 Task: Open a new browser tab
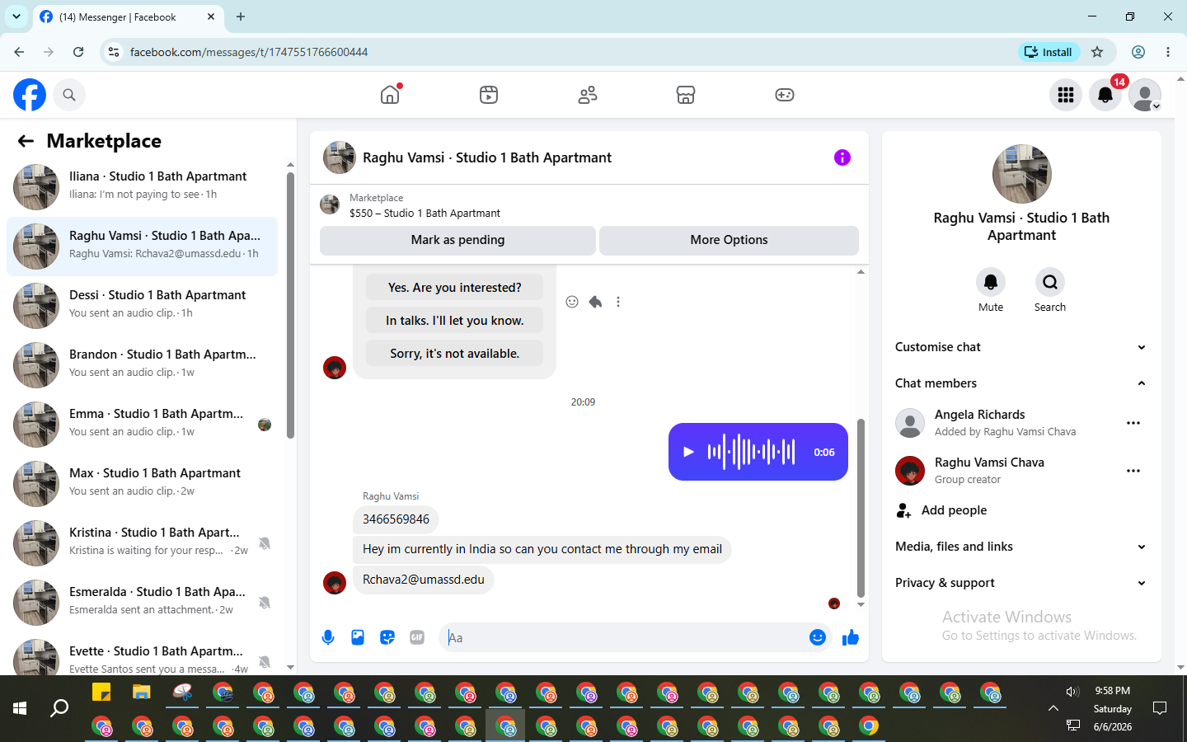241,16
